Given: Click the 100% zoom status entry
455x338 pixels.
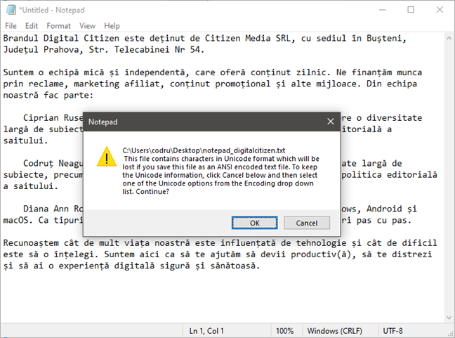Looking at the screenshot, I should [x=284, y=331].
